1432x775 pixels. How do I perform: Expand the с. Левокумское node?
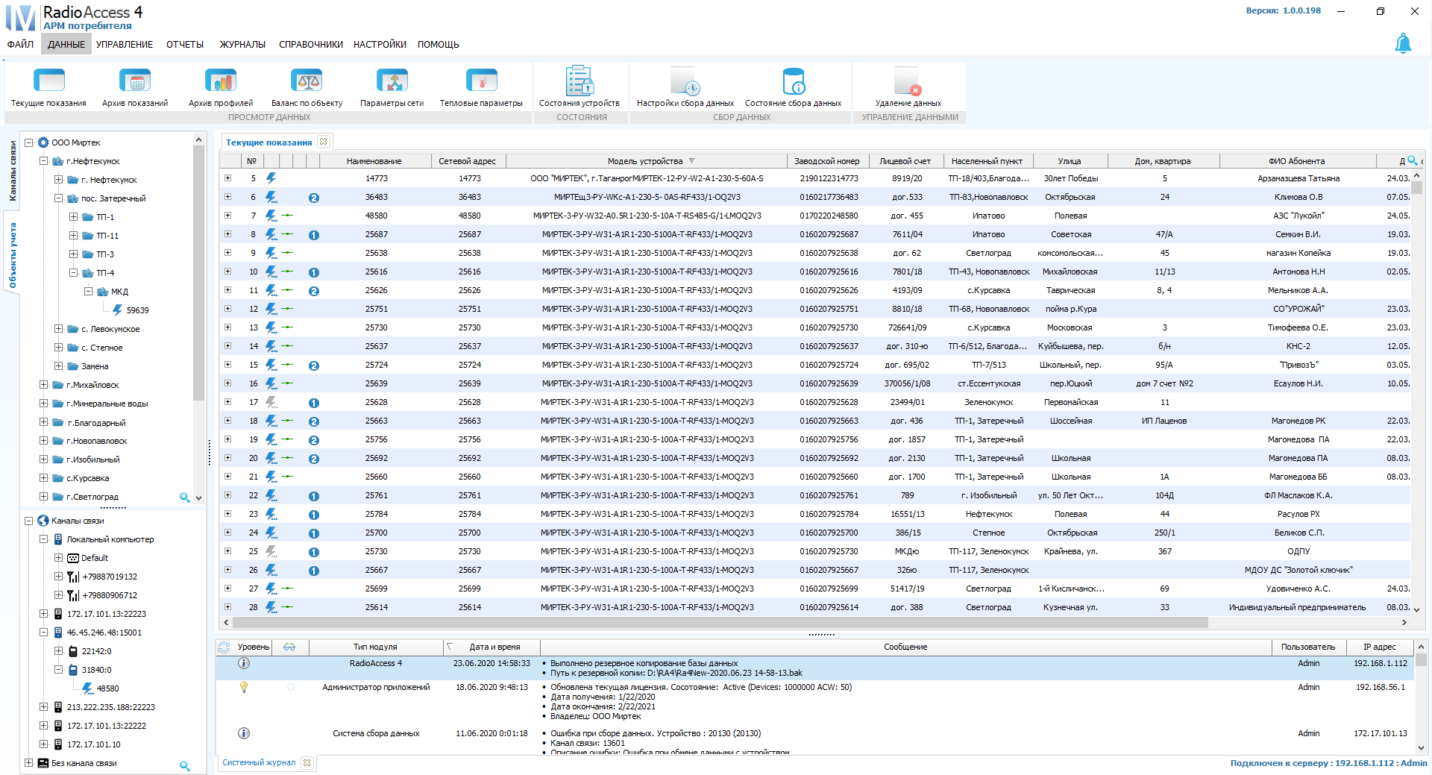pos(58,329)
